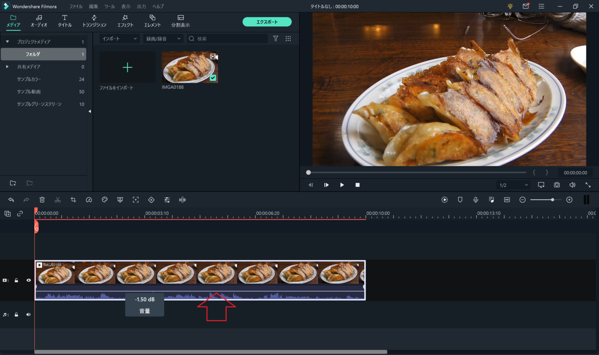The image size is (599, 355).
Task: Open the 録画/録音 dropdown
Action: (x=163, y=39)
